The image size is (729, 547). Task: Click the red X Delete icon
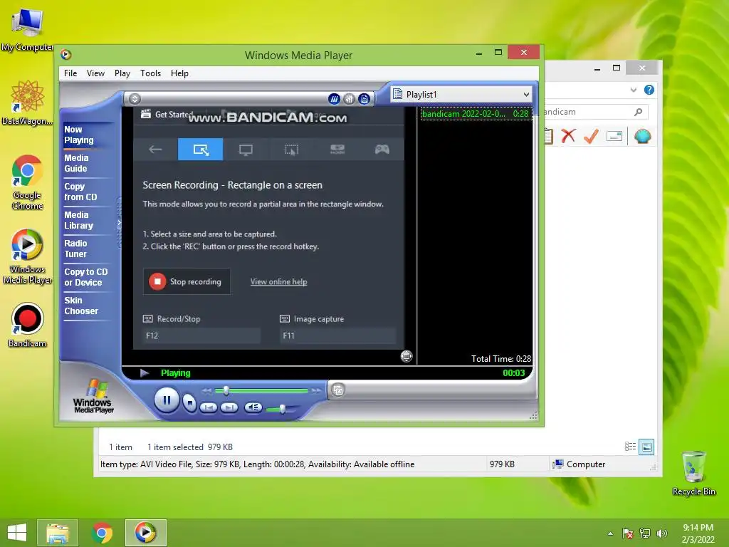[x=568, y=136]
